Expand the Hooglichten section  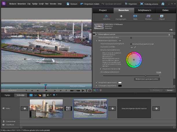point(96,82)
